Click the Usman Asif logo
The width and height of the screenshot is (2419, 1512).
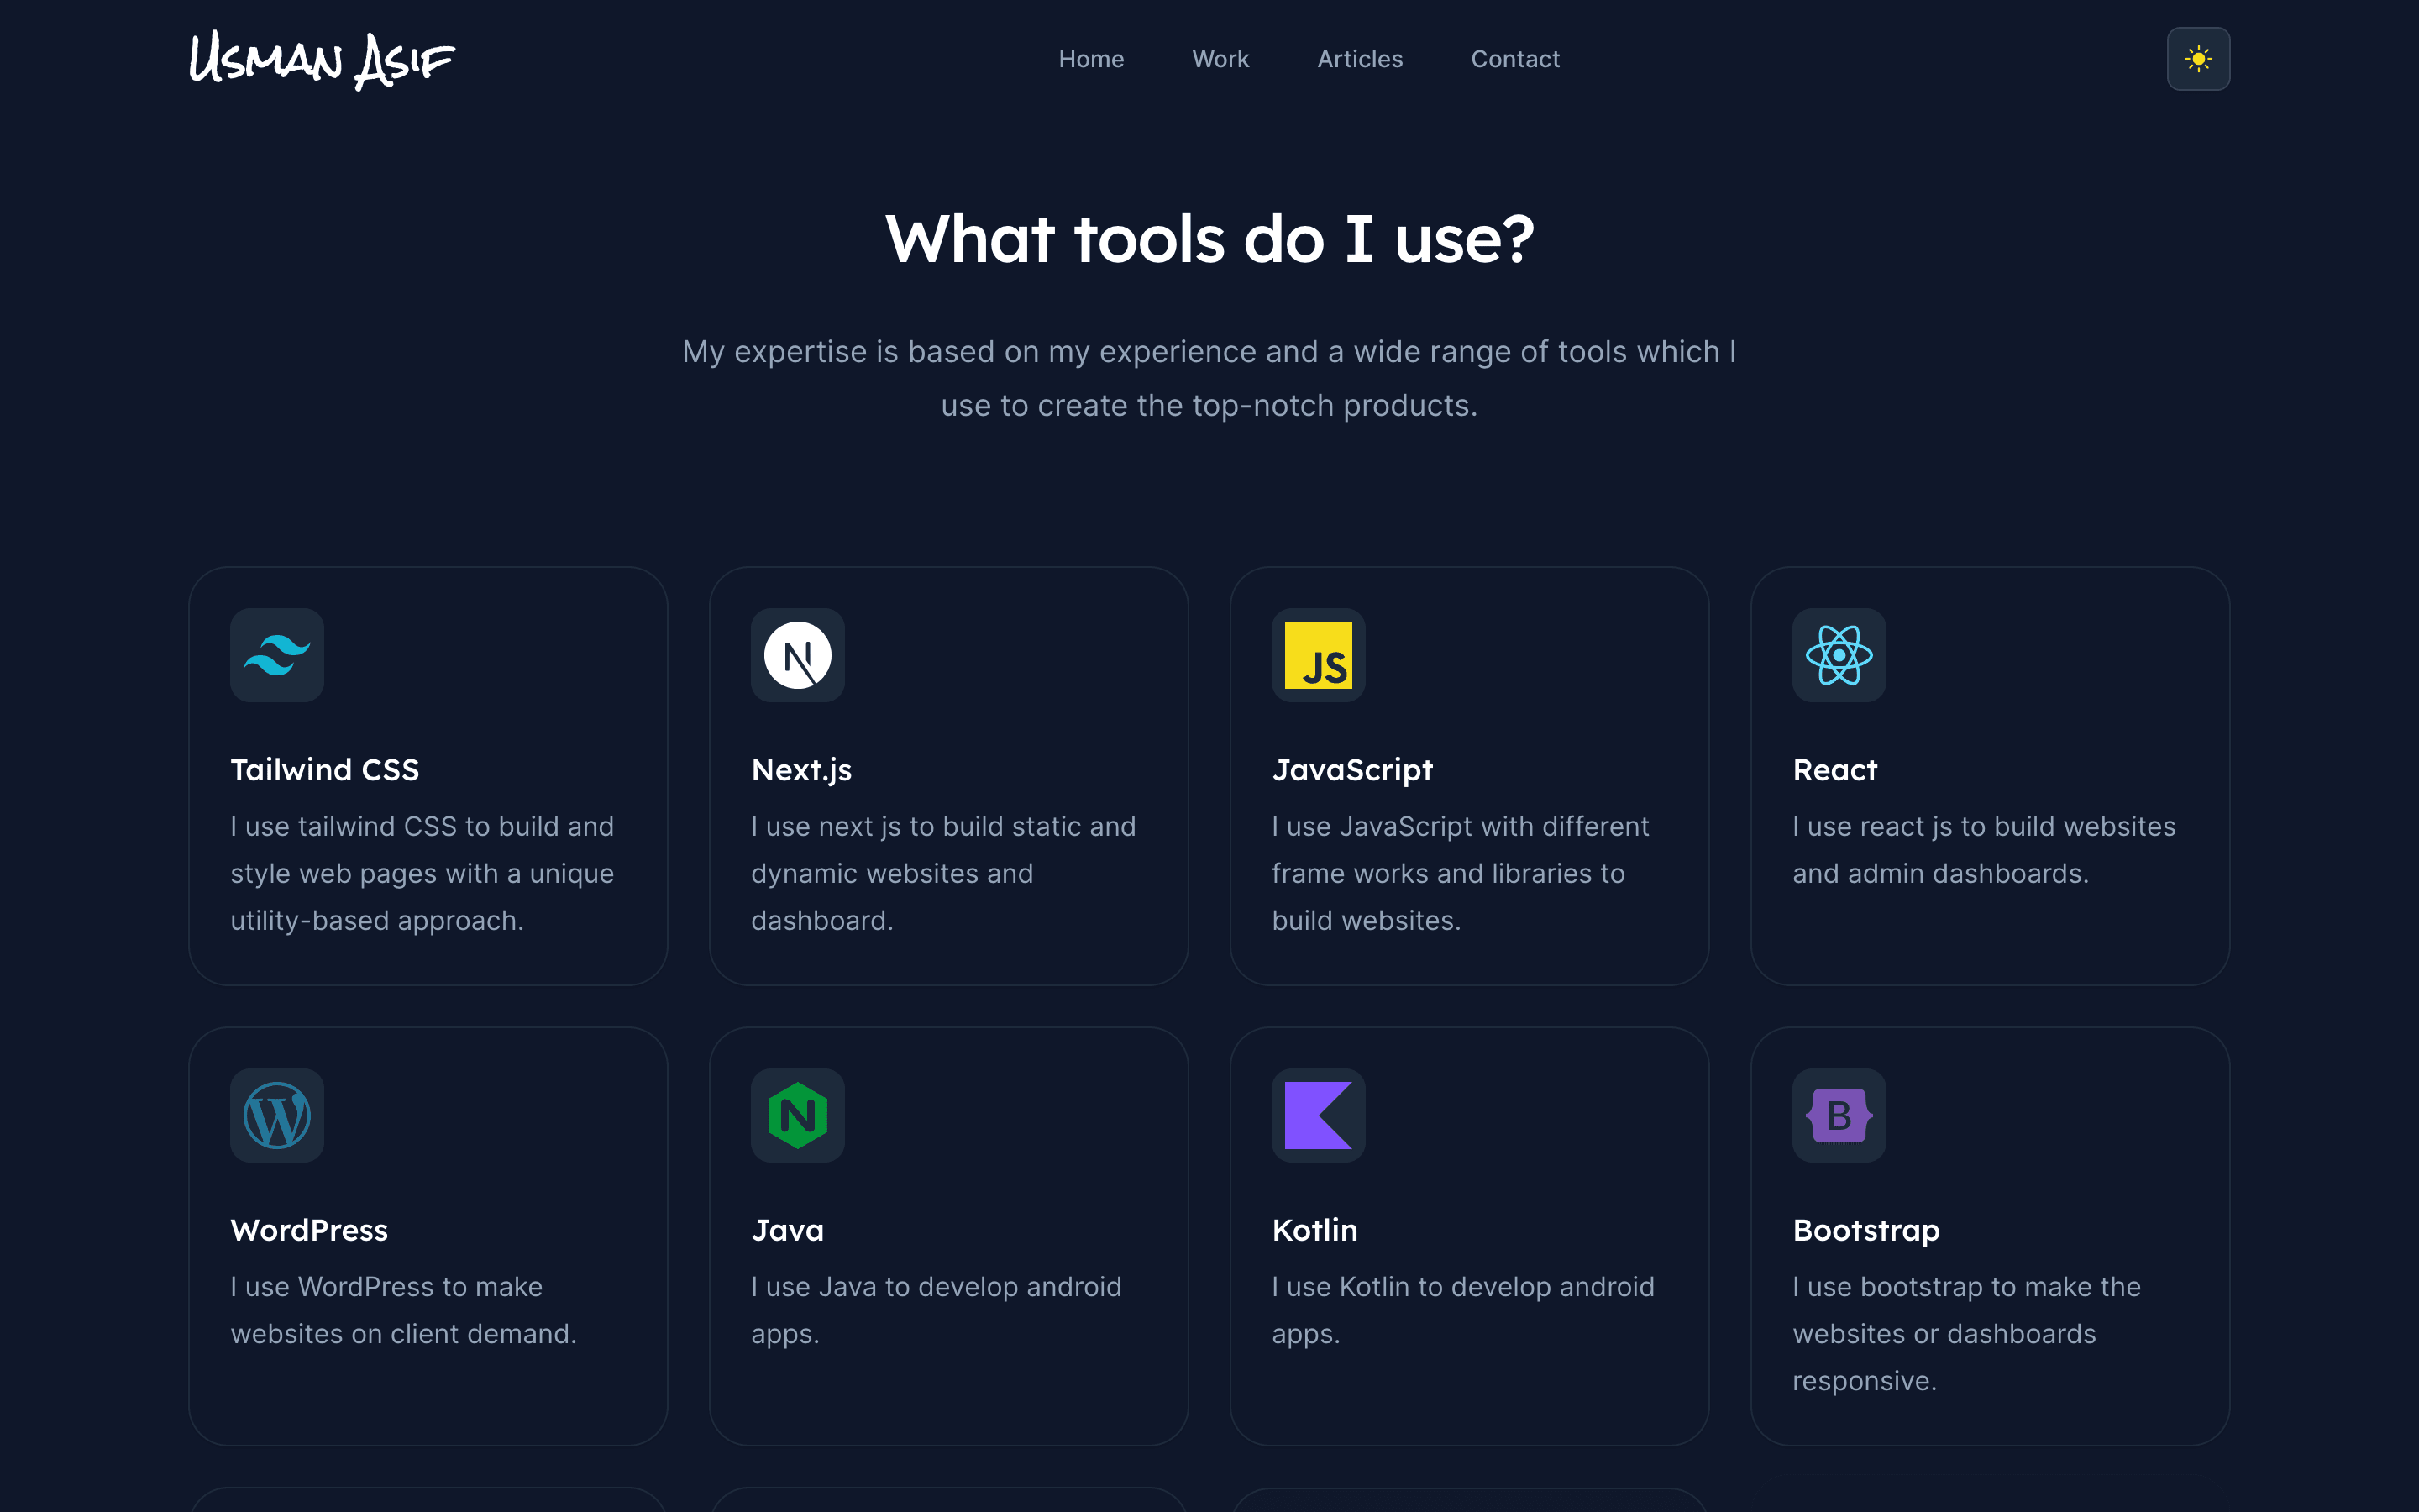click(322, 60)
